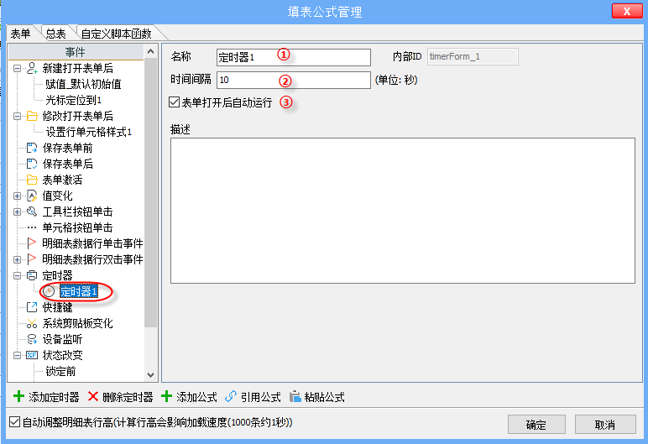Click the 定时器 group icon
The image size is (648, 444).
[x=32, y=275]
